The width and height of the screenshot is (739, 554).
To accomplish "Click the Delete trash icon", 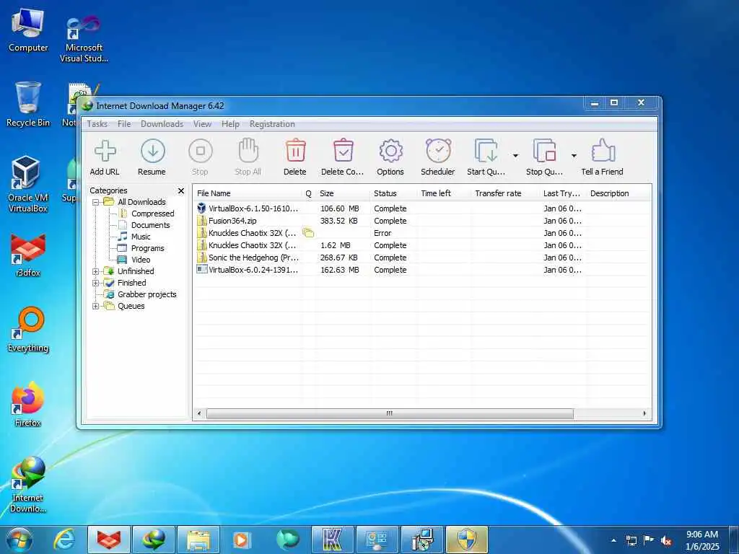I will 295,151.
